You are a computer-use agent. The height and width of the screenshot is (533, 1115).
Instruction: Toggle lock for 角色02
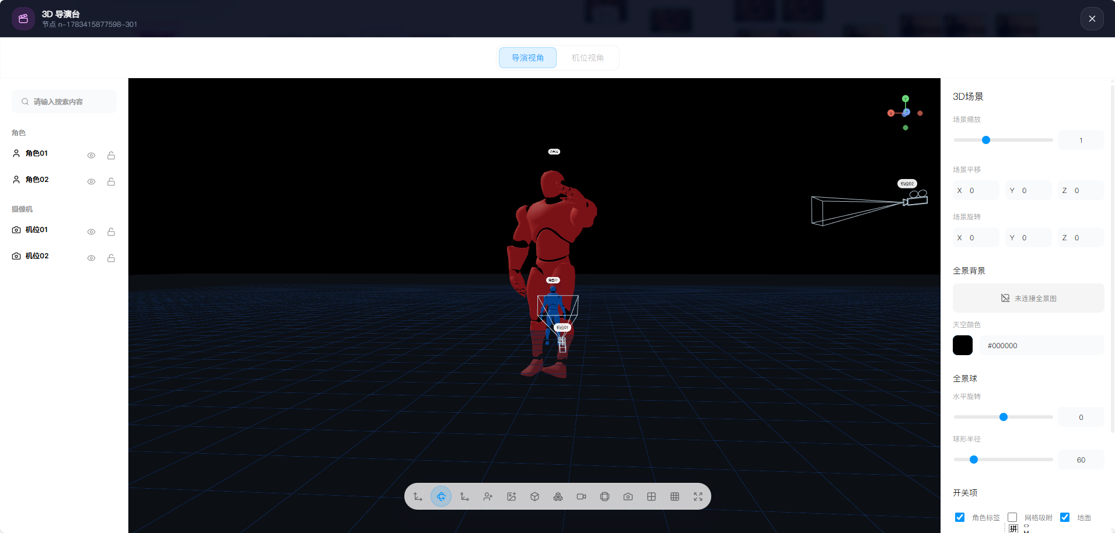pos(111,182)
